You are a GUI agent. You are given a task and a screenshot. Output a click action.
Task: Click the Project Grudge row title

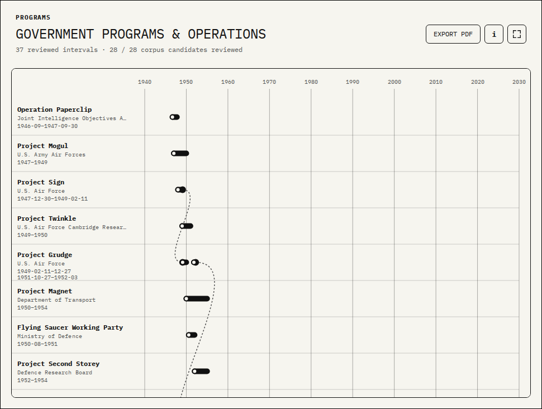click(45, 255)
